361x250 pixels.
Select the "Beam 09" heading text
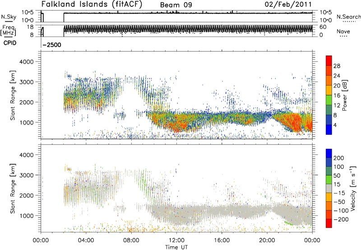pos(176,5)
